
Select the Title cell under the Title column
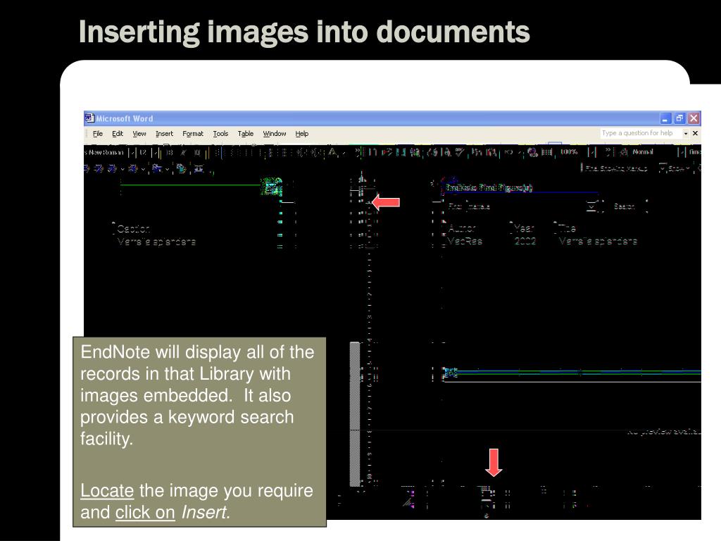[598, 241]
